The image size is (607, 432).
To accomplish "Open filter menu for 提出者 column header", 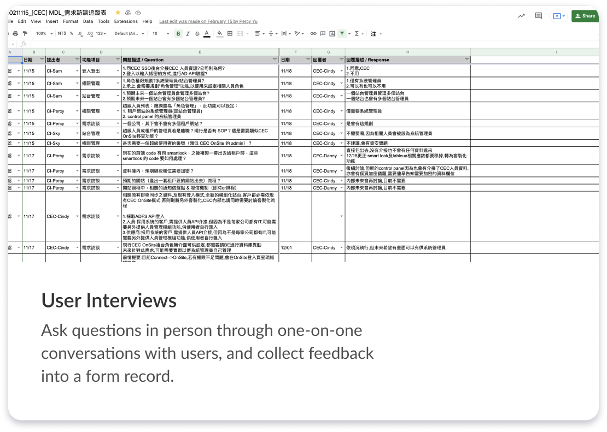I will [x=77, y=60].
